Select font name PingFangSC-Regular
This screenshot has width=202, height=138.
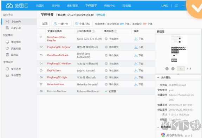(x=59, y=47)
